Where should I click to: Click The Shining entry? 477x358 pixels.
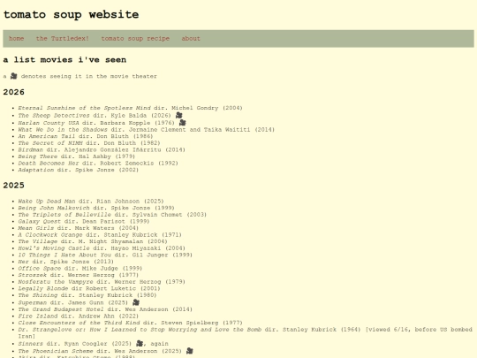click(87, 295)
